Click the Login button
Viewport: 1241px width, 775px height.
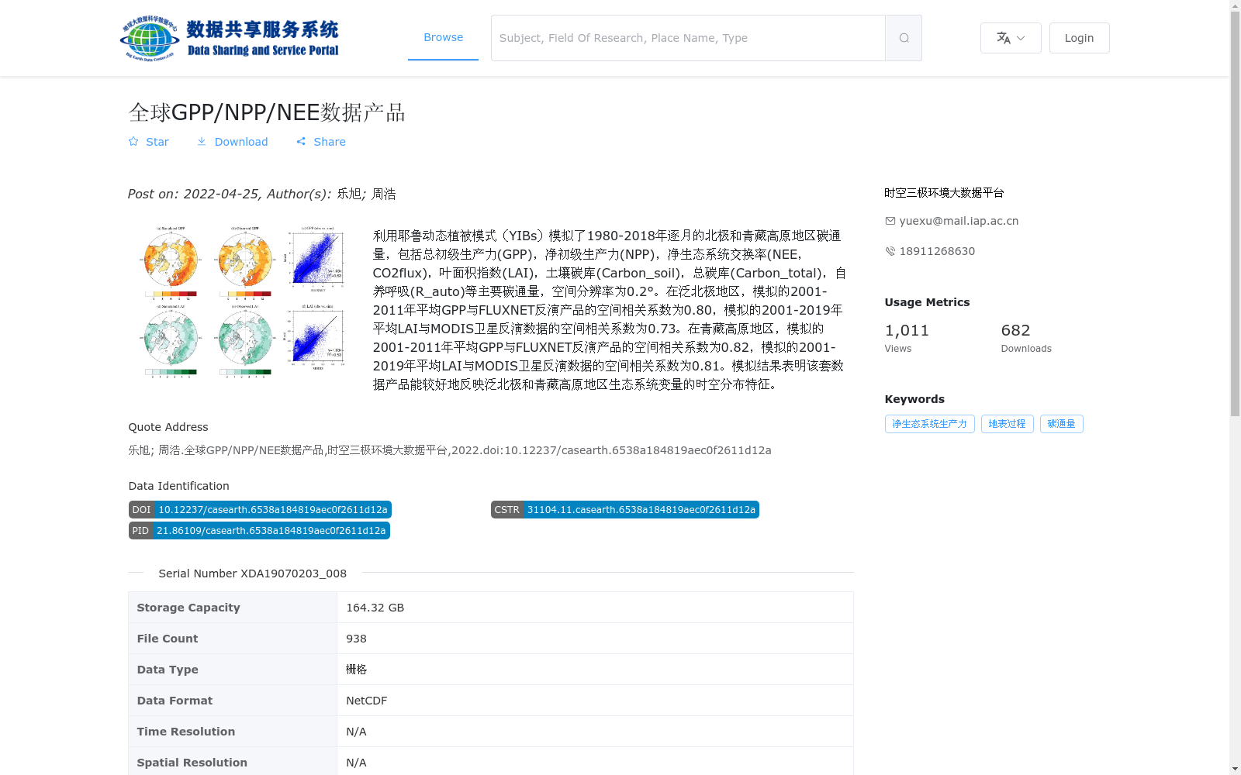(x=1079, y=38)
